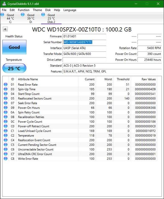Click the Raw Values column header
164x199 pixels.
point(144,79)
